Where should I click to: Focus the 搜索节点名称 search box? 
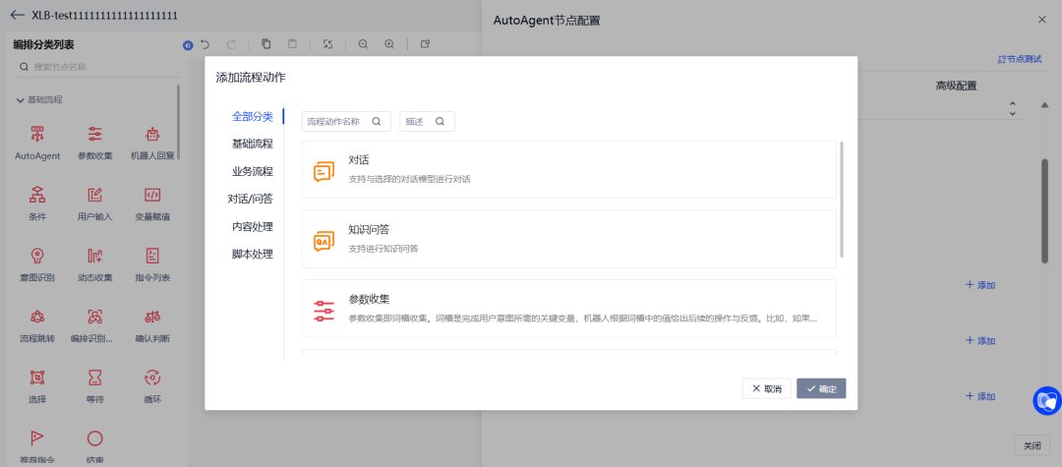tap(96, 67)
